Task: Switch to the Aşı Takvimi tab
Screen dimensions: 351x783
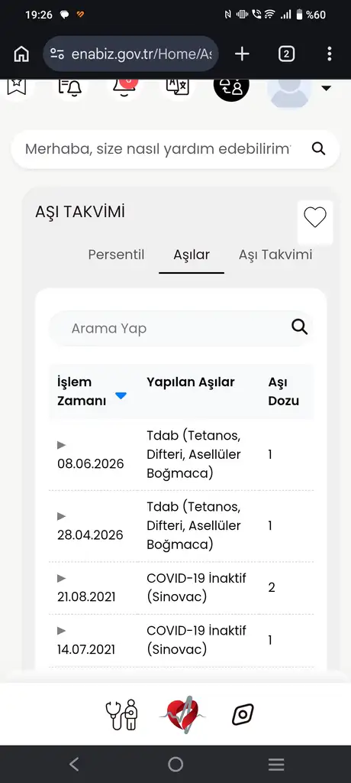Action: 275,255
